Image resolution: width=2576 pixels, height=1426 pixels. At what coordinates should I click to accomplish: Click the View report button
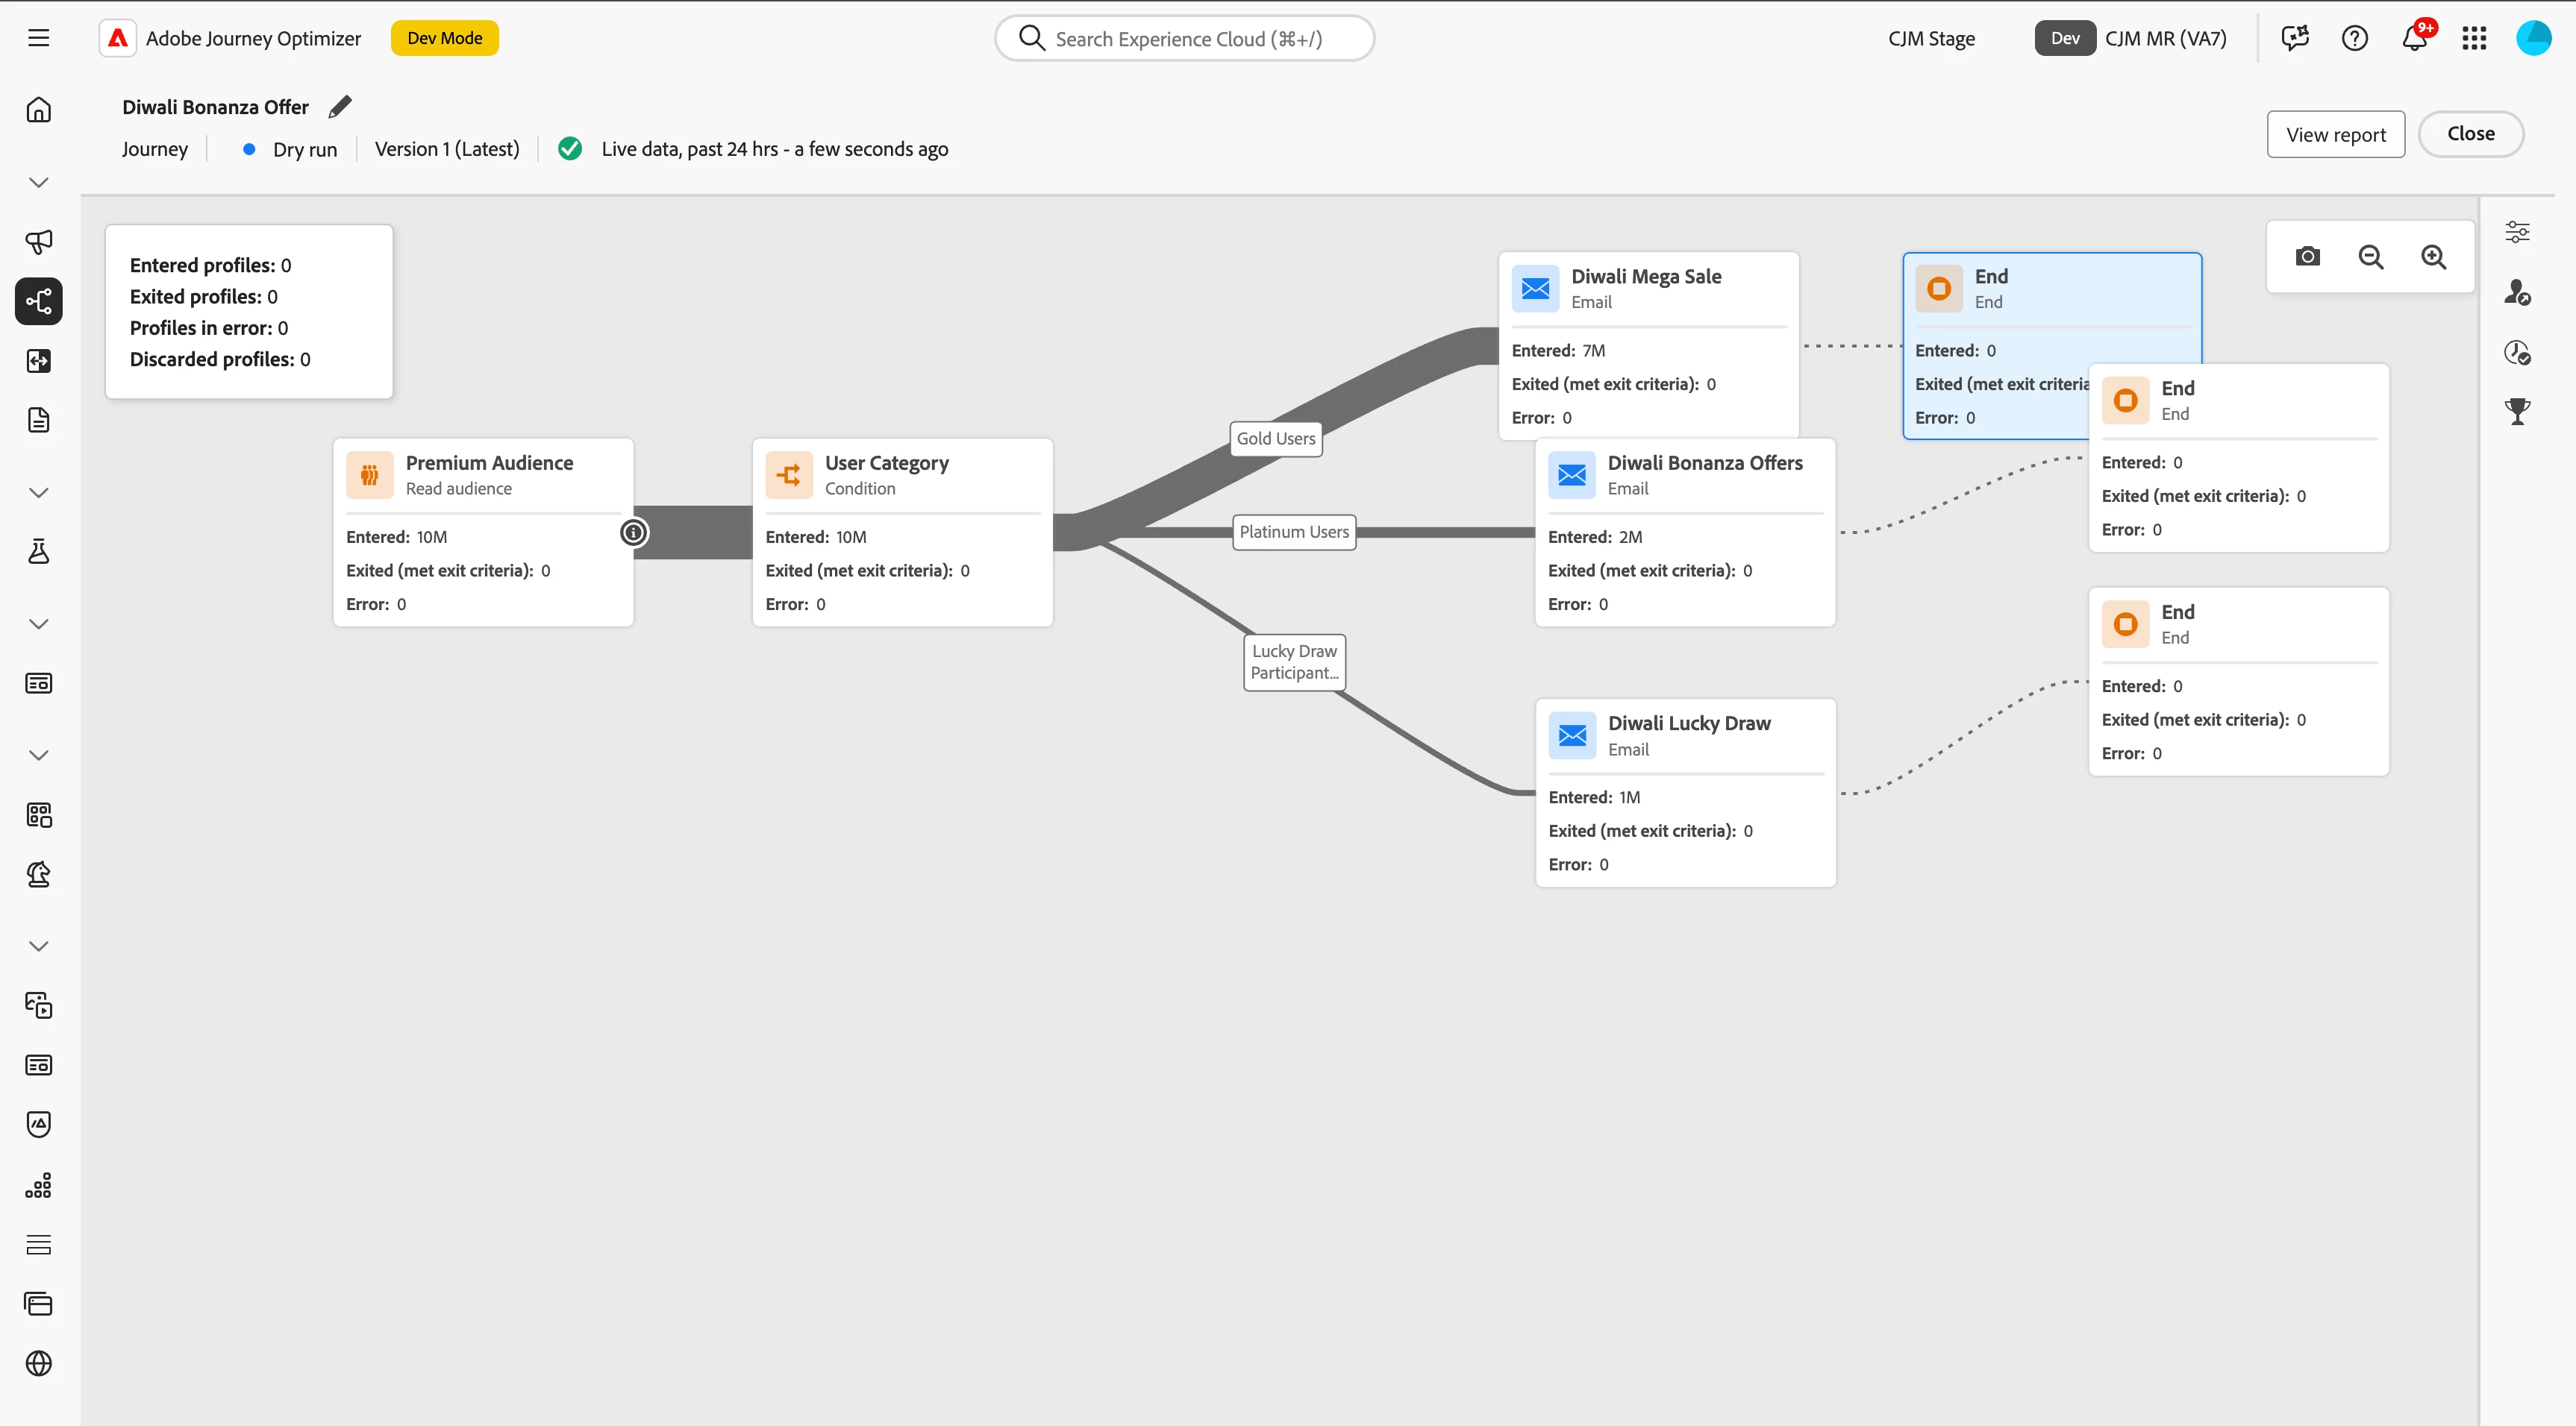click(2335, 135)
